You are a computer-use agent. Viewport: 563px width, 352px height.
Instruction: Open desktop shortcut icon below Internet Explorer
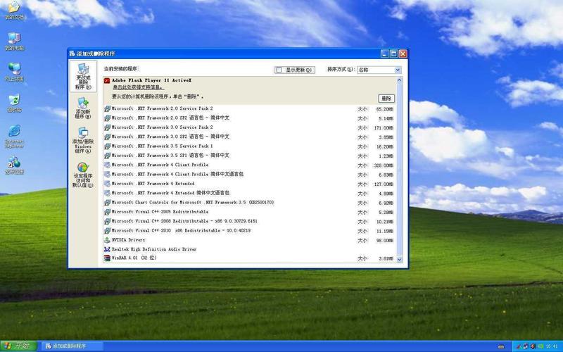tap(14, 165)
